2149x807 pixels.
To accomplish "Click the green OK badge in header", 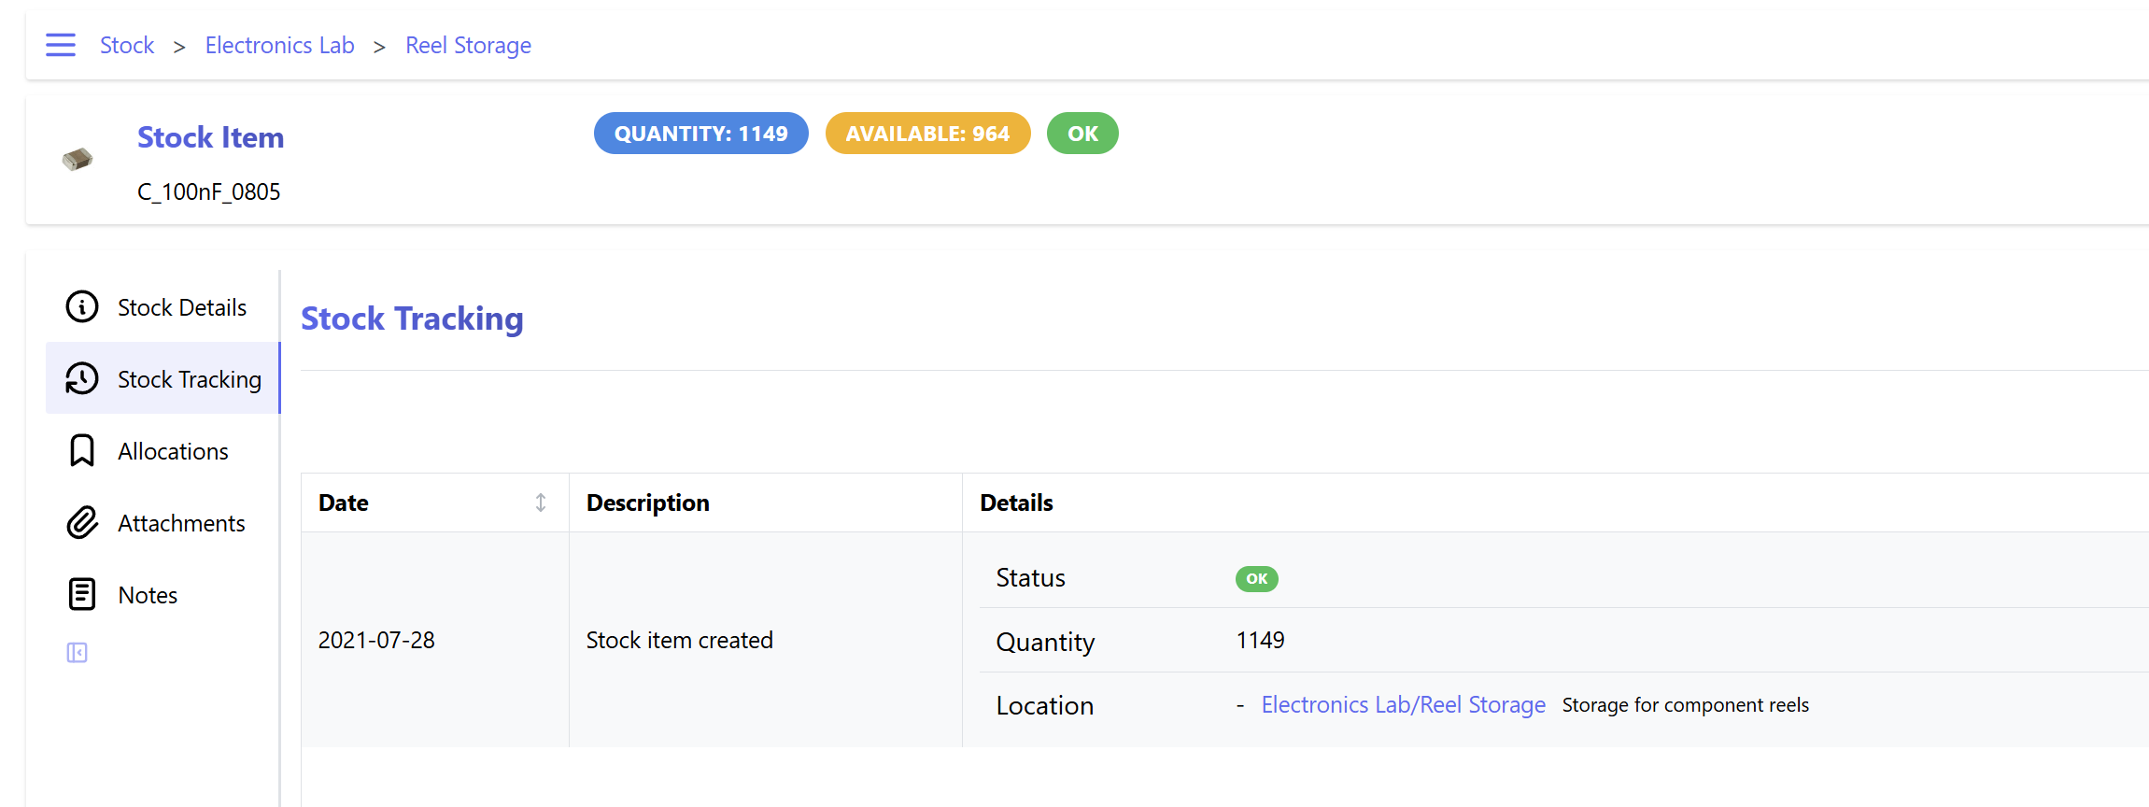I will pos(1082,134).
